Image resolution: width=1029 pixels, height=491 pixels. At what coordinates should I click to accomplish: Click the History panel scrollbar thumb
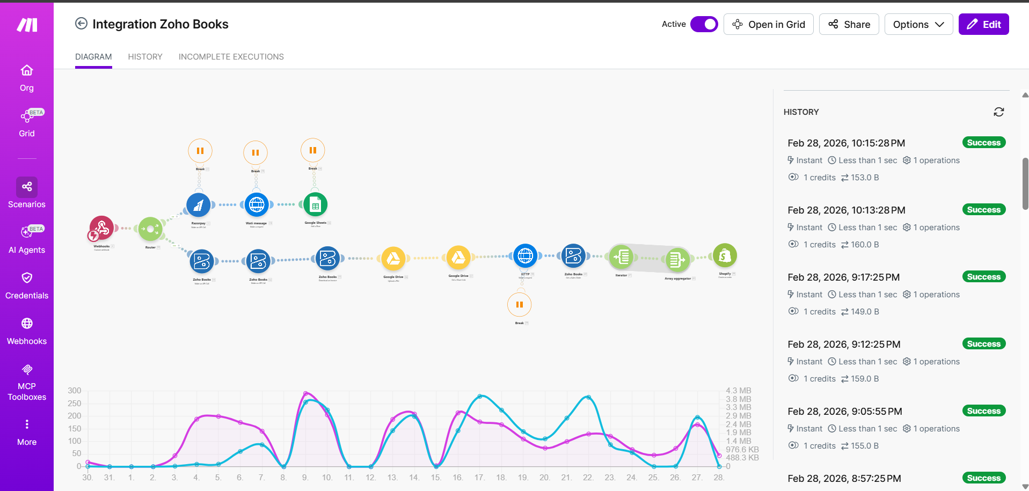[1025, 184]
